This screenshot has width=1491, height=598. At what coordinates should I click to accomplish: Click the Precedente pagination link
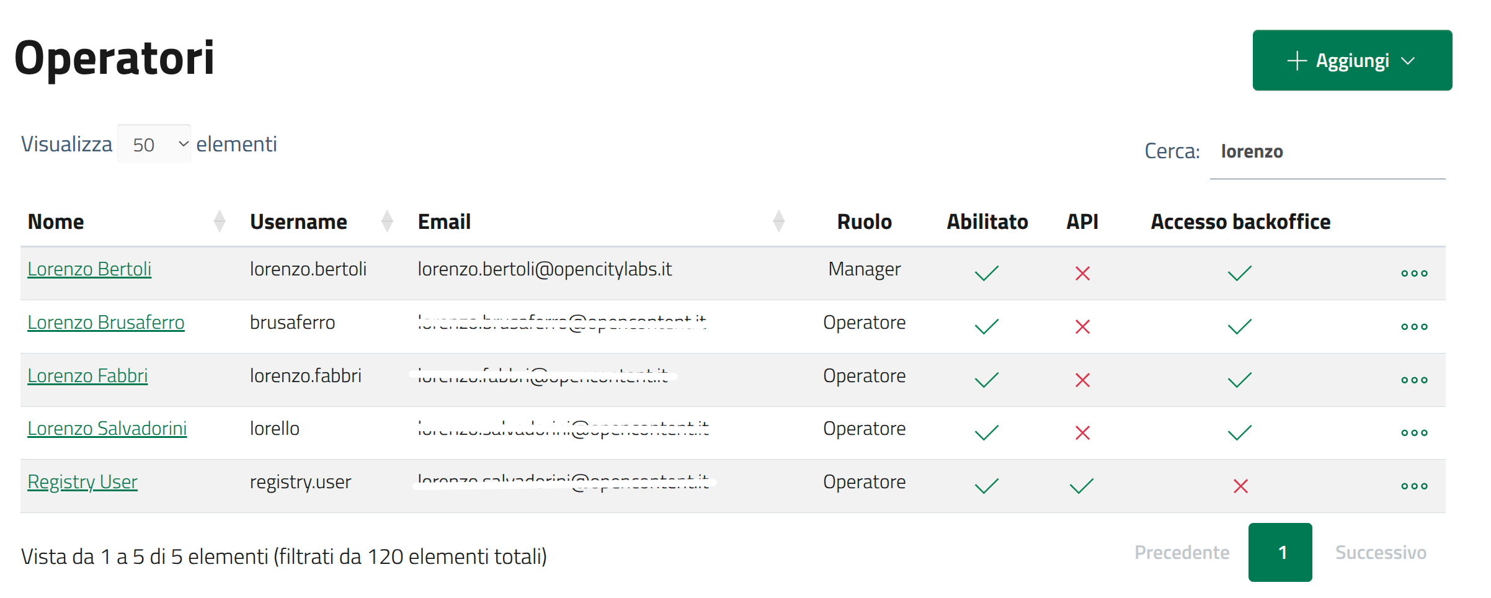click(1182, 553)
